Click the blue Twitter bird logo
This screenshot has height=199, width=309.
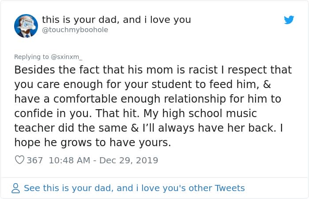point(289,20)
